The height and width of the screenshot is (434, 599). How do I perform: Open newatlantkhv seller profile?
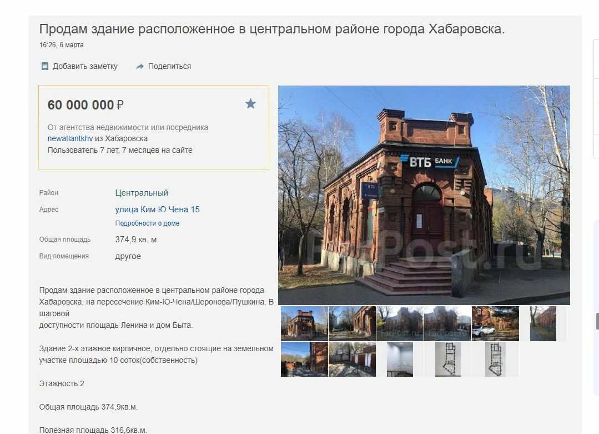tap(70, 138)
